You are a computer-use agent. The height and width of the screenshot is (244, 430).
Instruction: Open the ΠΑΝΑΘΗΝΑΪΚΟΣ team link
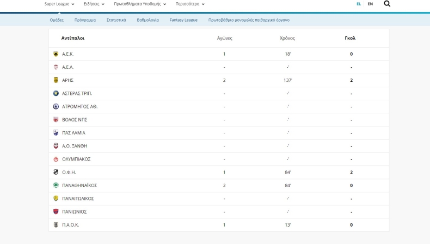(x=79, y=185)
